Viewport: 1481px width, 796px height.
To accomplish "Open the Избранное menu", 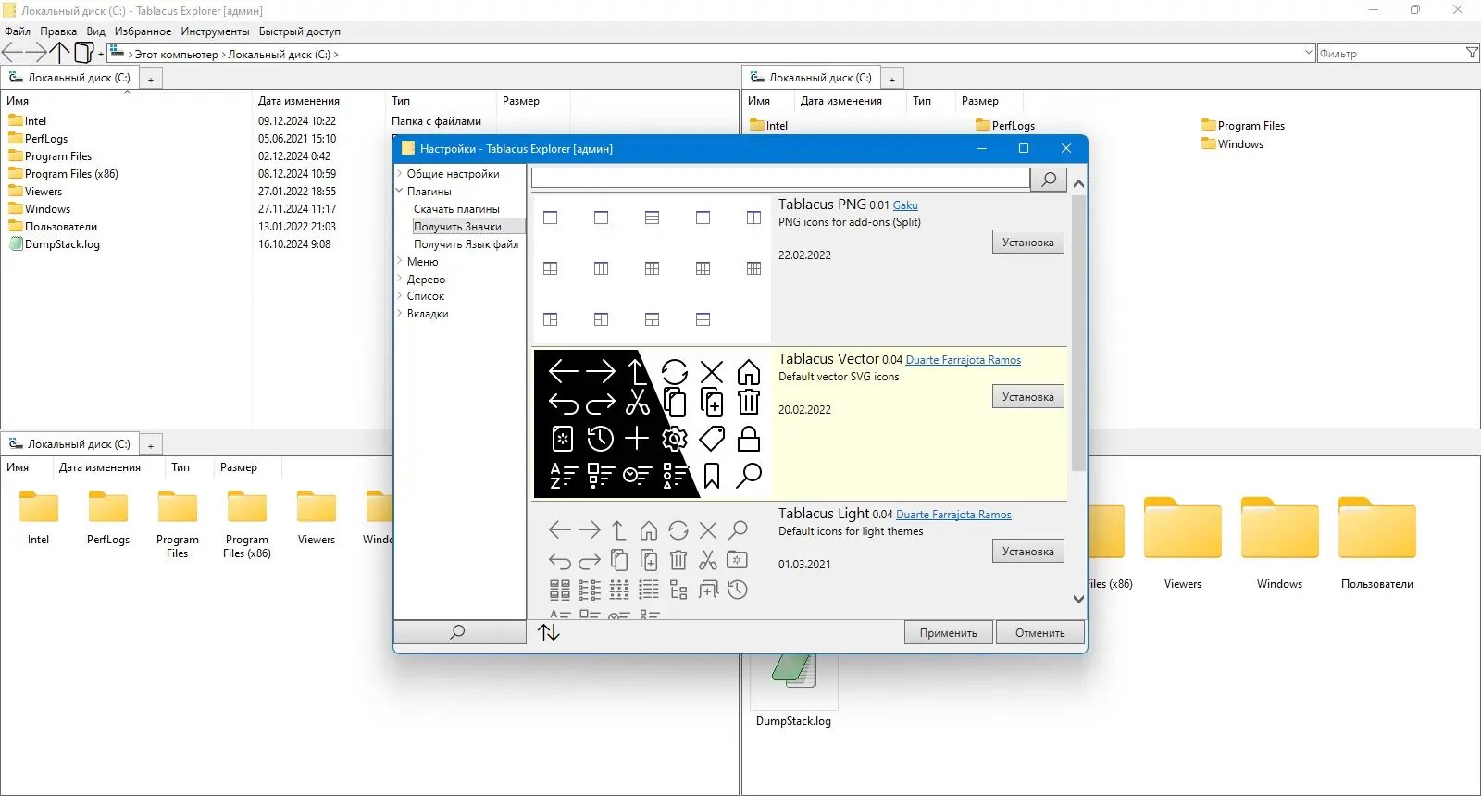I will tap(143, 31).
